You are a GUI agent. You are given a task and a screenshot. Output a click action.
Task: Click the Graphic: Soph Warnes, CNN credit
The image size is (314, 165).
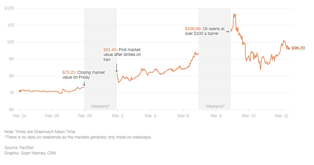(30, 153)
